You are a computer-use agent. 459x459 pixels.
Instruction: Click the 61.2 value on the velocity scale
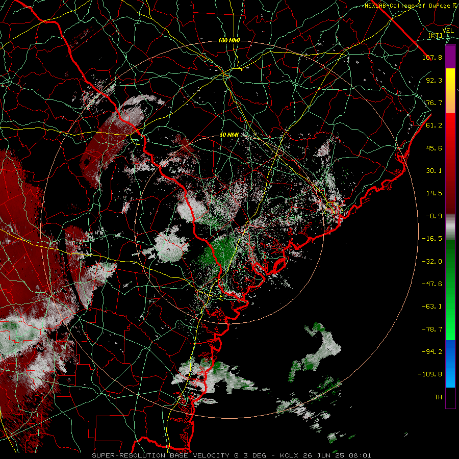434,125
